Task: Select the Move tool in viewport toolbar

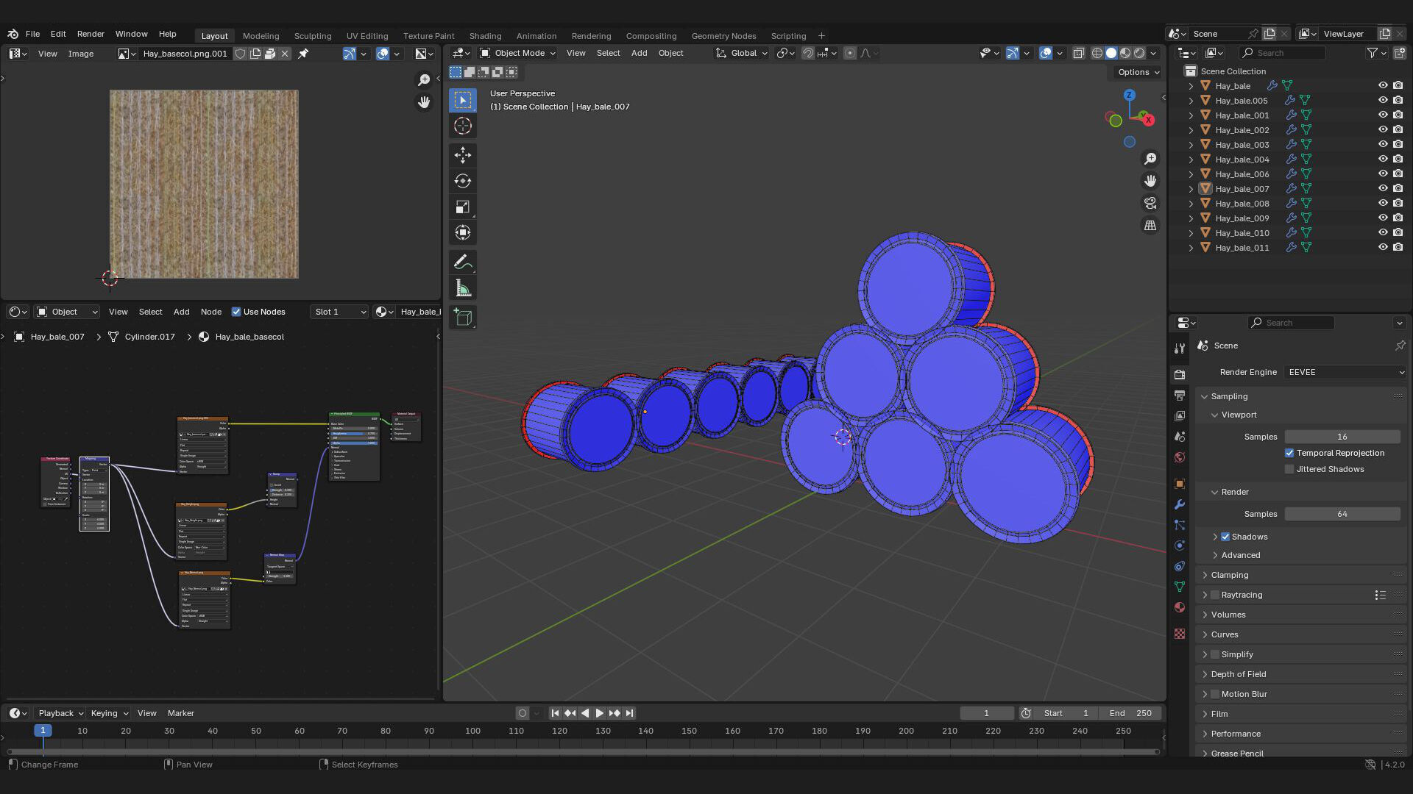Action: (x=462, y=154)
